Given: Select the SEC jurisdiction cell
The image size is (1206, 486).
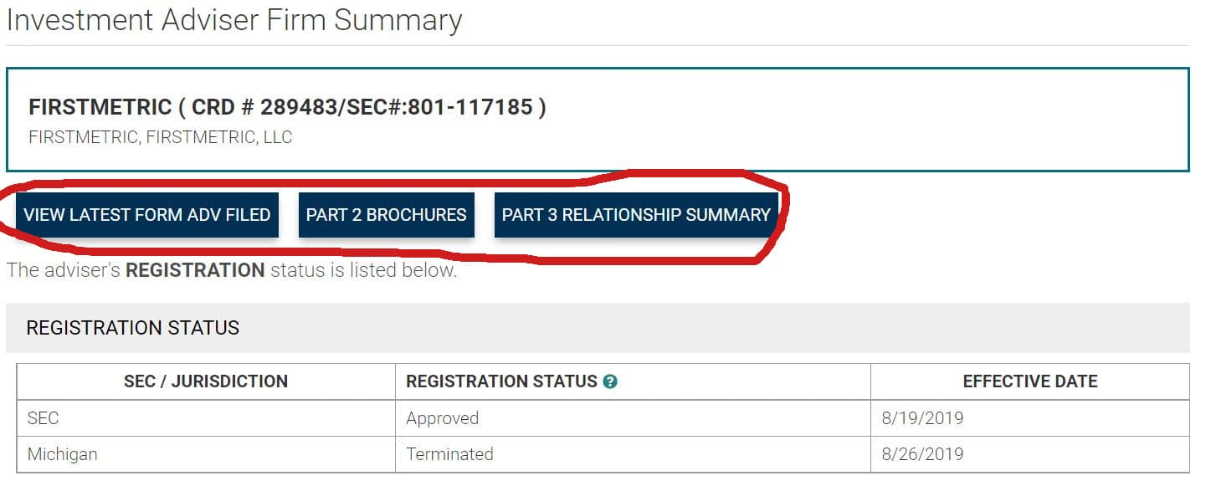Looking at the screenshot, I should coord(44,418).
